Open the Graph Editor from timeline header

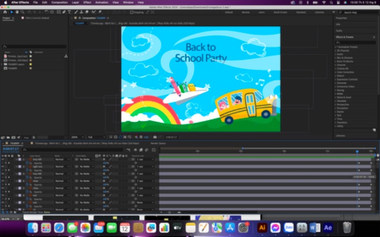tap(154, 150)
